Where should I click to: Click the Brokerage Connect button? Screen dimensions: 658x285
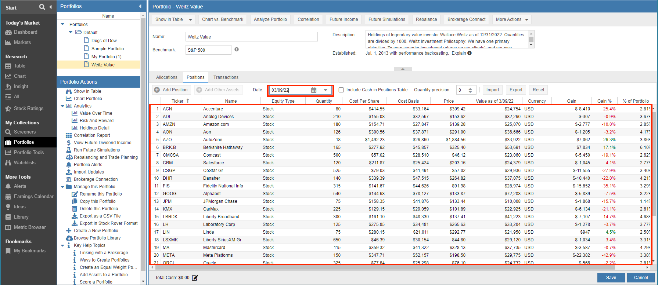point(467,19)
